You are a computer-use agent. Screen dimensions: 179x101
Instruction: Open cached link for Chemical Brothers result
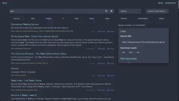point(101,63)
